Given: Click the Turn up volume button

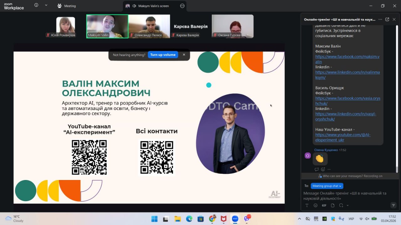Looking at the screenshot, I should [163, 55].
